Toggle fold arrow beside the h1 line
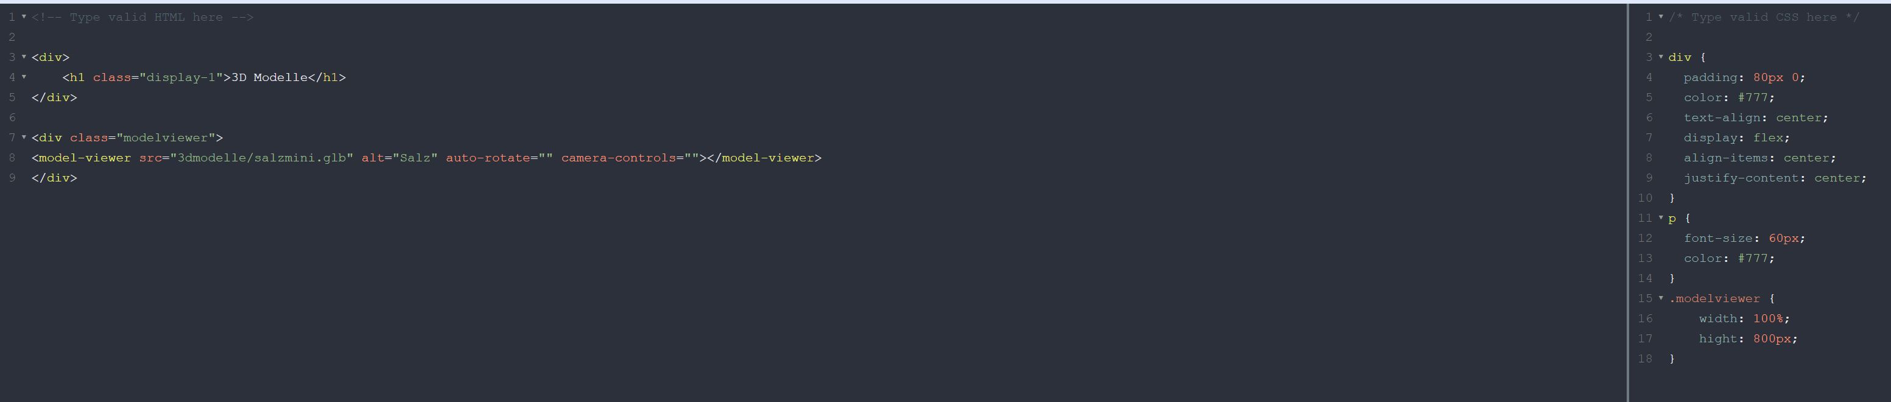This screenshot has width=1891, height=402. click(24, 77)
